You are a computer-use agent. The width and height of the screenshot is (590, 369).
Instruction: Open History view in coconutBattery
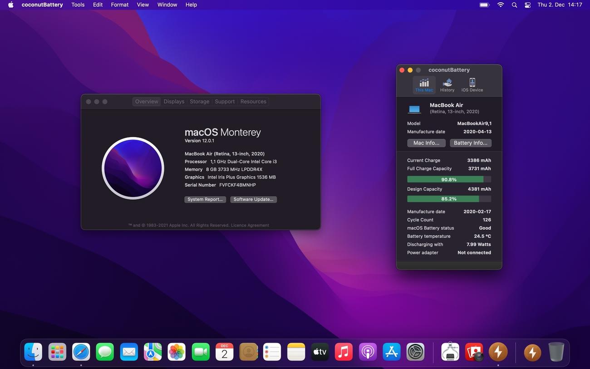(447, 85)
